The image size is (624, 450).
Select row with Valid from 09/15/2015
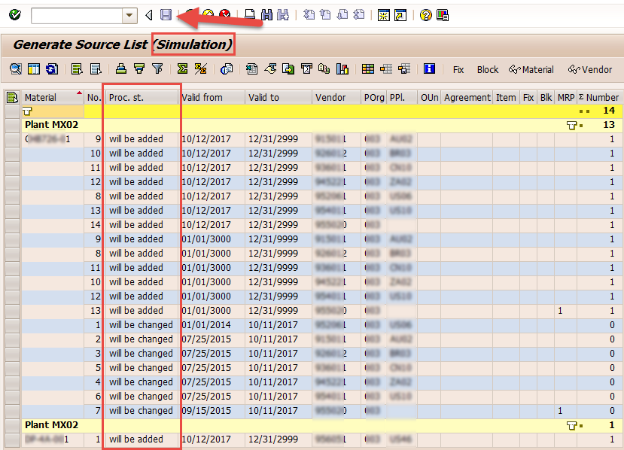pos(12,411)
